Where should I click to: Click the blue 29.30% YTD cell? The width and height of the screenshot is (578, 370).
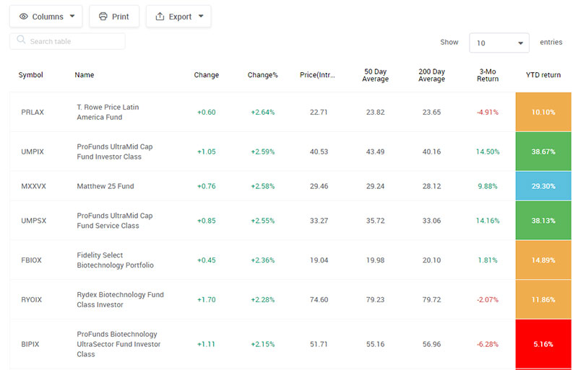(x=543, y=186)
